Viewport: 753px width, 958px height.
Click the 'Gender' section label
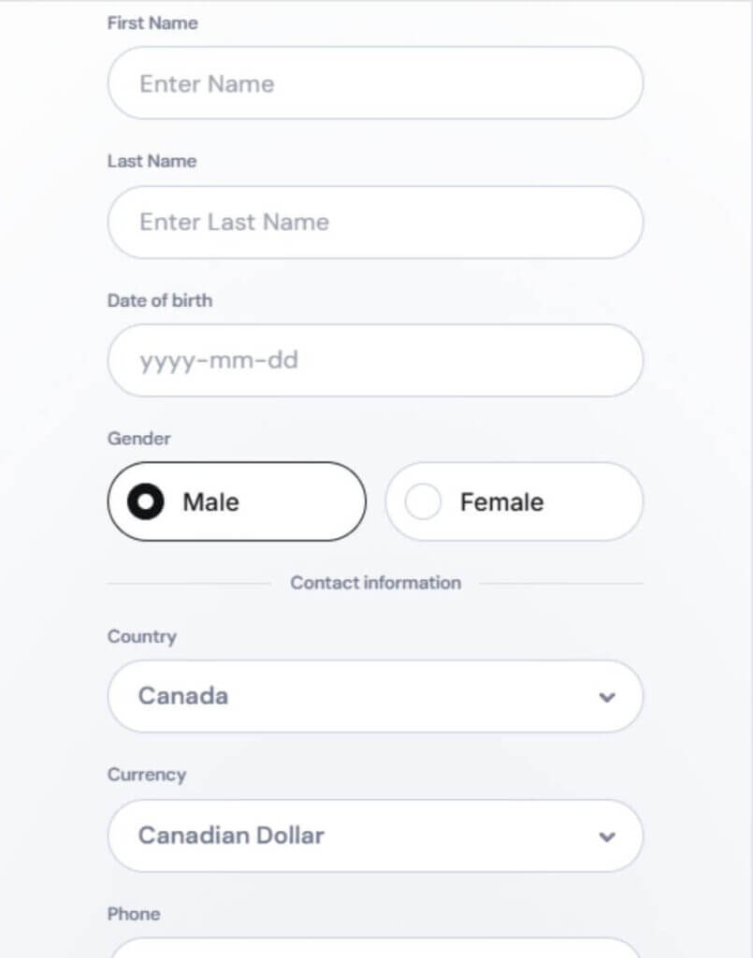pyautogui.click(x=139, y=438)
